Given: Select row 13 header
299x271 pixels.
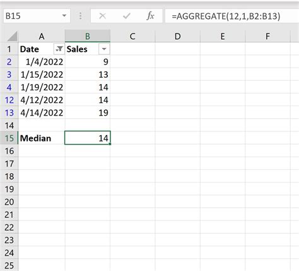Looking at the screenshot, I should point(9,112).
